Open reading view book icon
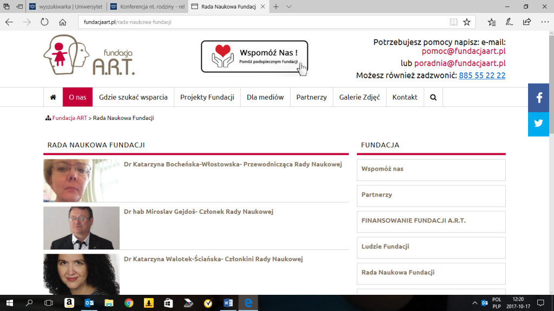 (x=453, y=22)
